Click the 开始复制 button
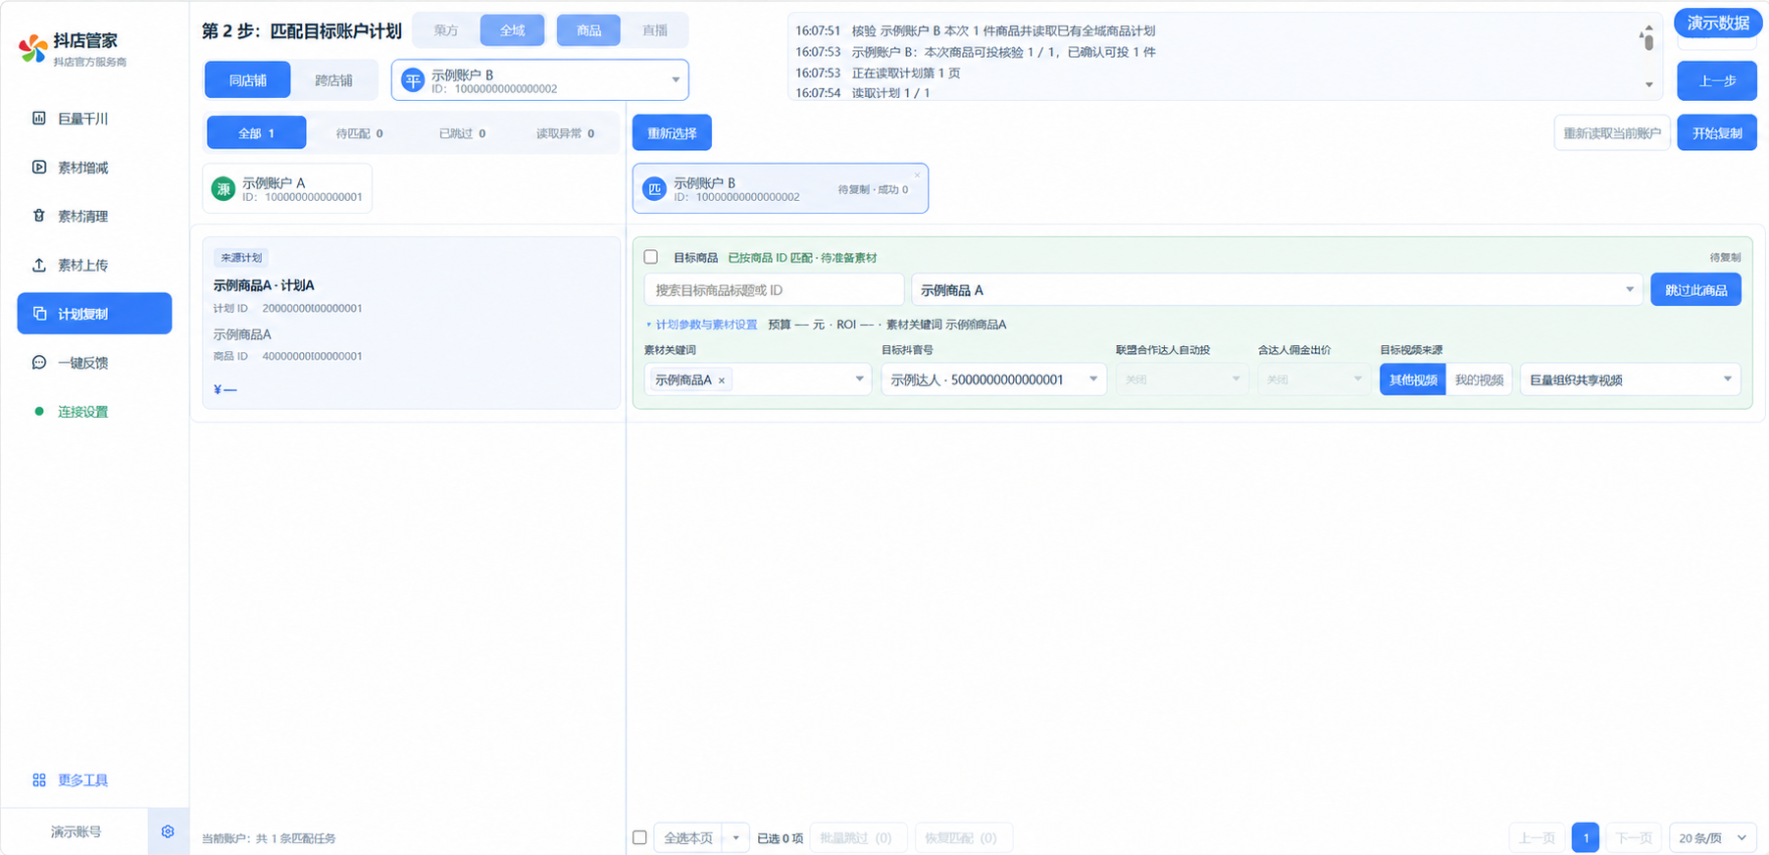The image size is (1769, 855). pyautogui.click(x=1717, y=133)
